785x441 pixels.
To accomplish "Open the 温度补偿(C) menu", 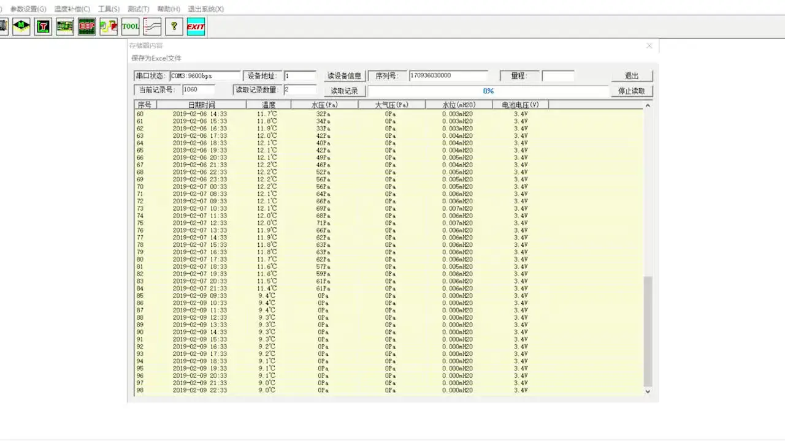I will click(72, 9).
